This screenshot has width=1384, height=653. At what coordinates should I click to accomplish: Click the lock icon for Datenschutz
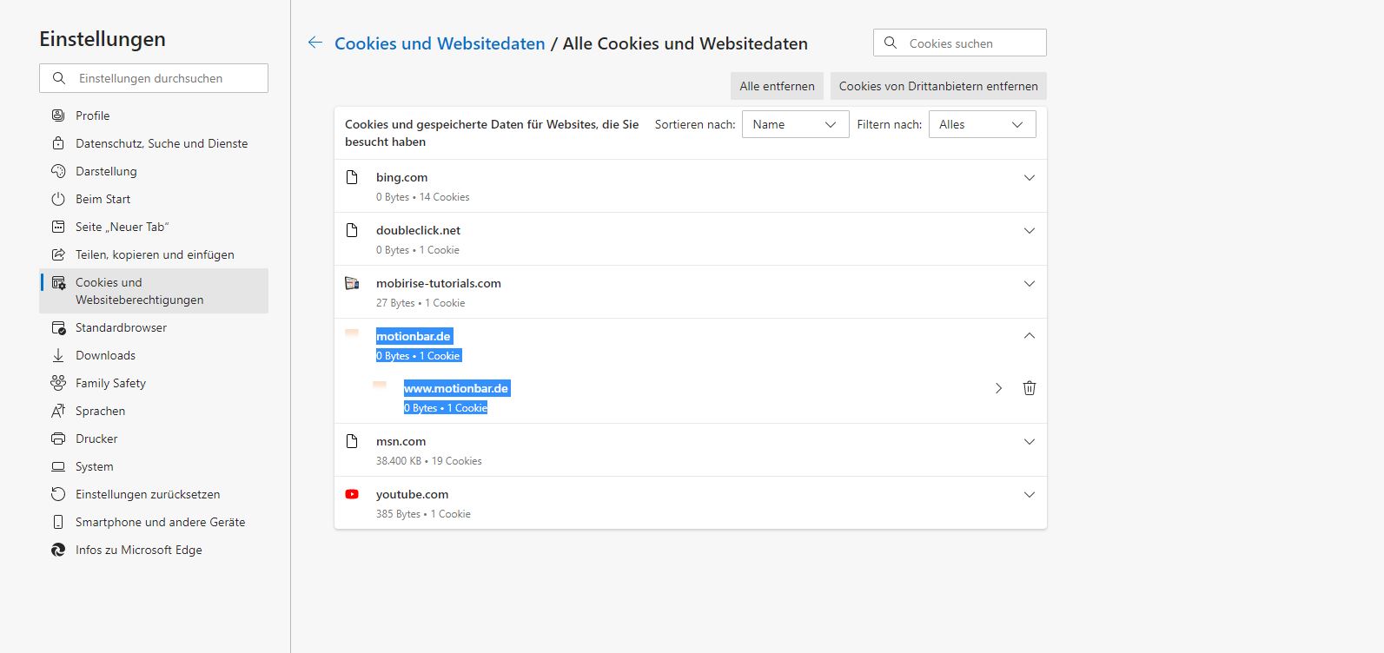(x=58, y=143)
